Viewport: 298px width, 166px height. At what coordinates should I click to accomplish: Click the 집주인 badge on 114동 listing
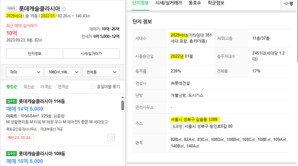pos(11,101)
